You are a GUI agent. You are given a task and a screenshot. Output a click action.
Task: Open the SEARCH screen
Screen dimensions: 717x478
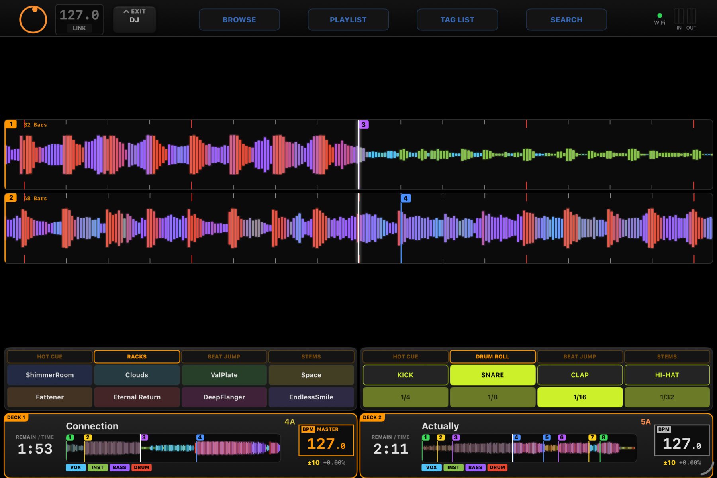pyautogui.click(x=566, y=20)
